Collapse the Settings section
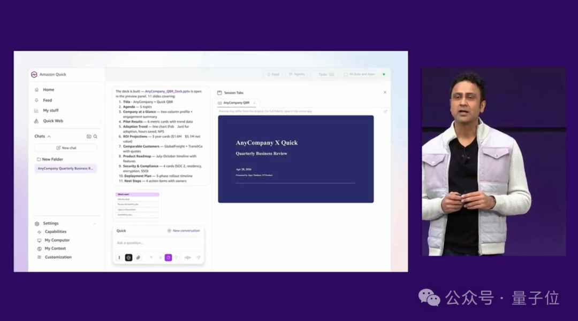Image resolution: width=578 pixels, height=321 pixels. (x=94, y=224)
